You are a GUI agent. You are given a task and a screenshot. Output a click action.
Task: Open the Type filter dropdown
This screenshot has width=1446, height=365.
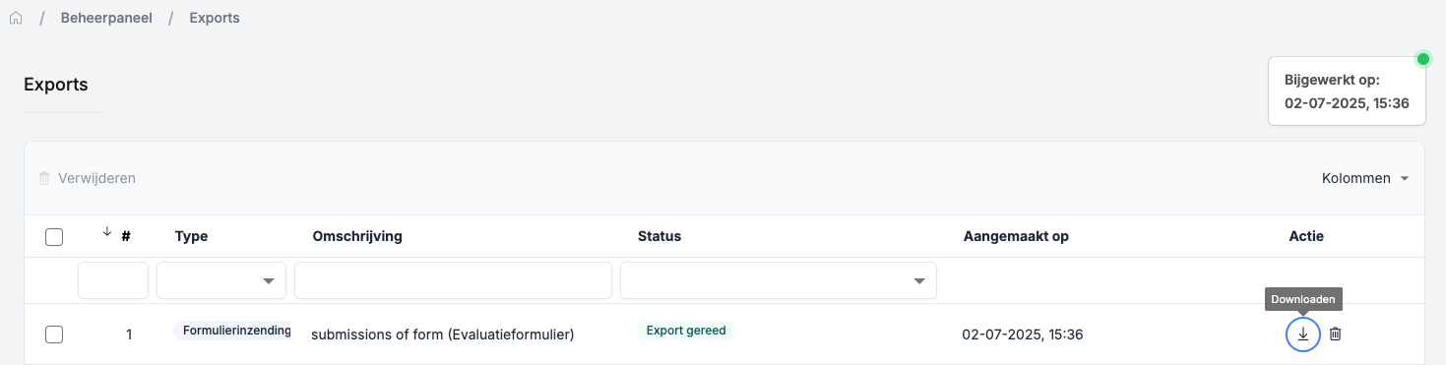pos(221,280)
